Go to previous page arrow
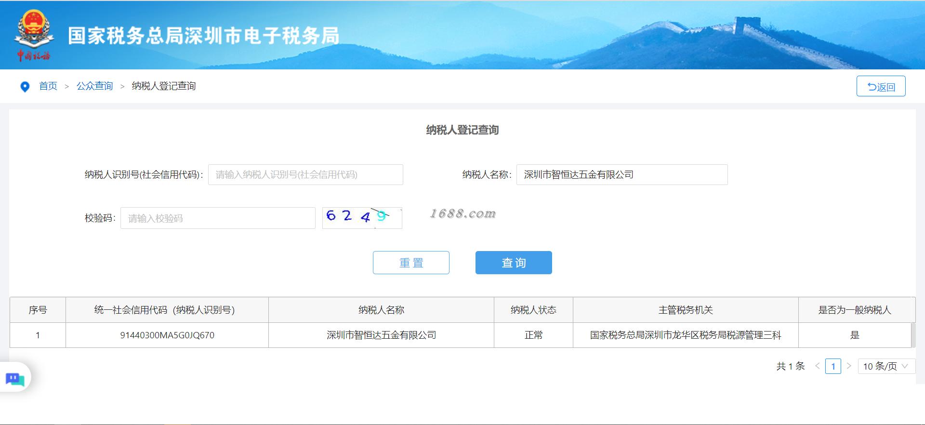925x425 pixels. point(818,366)
